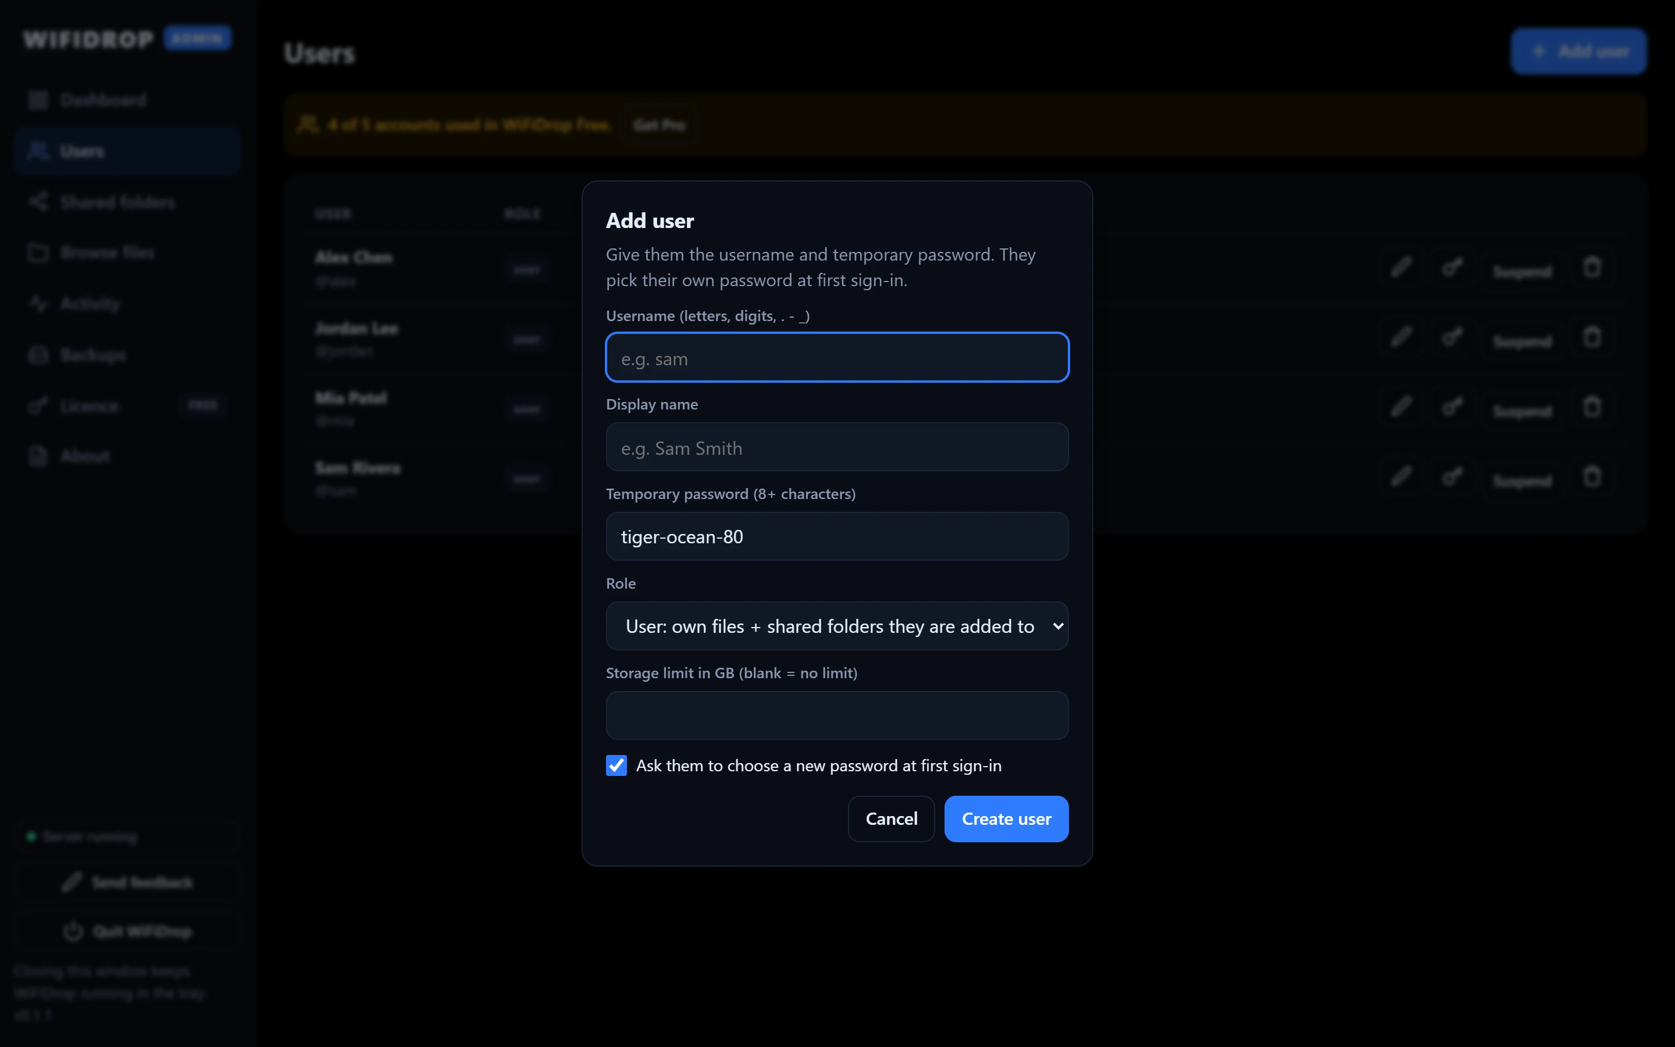Suspend the Sam Rivers account
The width and height of the screenshot is (1675, 1047).
point(1521,481)
